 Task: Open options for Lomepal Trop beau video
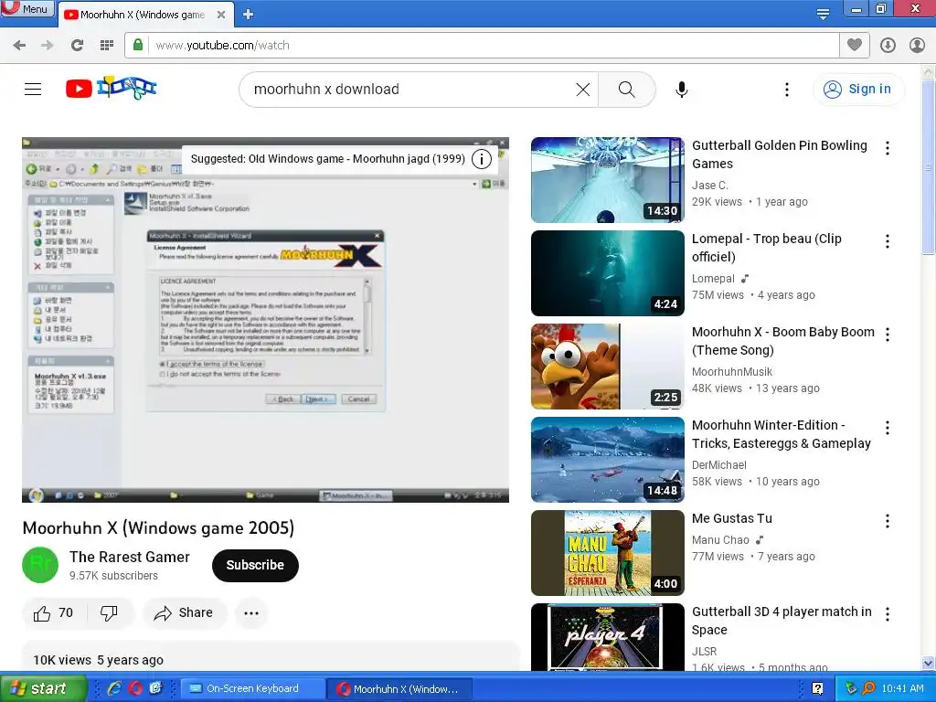tap(888, 241)
